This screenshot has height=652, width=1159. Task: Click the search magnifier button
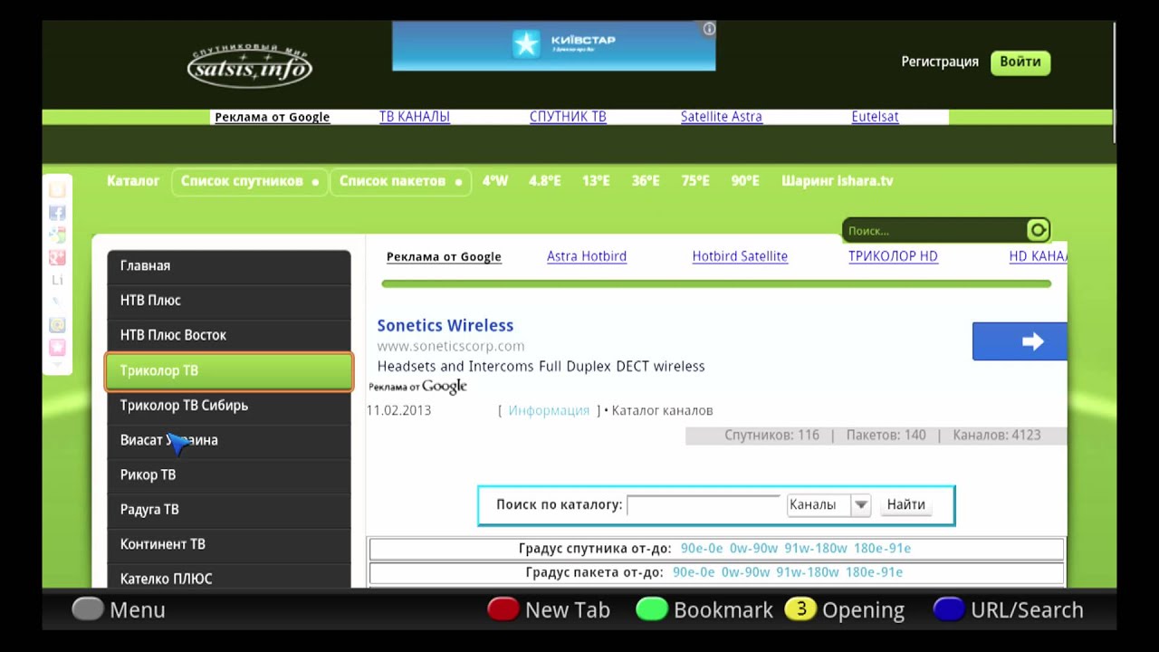(x=1038, y=230)
